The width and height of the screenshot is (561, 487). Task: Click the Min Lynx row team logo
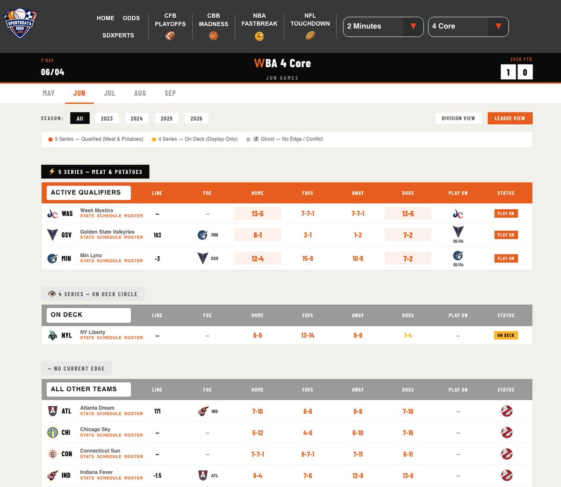click(x=53, y=258)
